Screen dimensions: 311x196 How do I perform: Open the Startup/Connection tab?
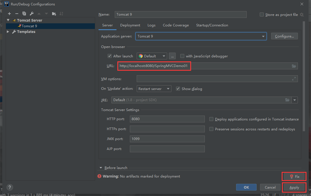212,25
